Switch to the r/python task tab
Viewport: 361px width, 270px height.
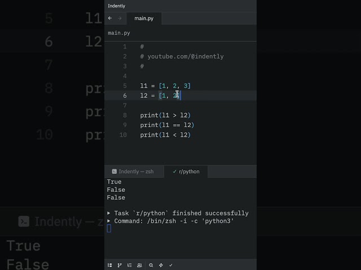(186, 172)
